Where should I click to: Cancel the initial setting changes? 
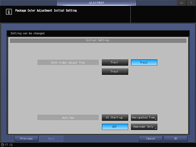click(x=151, y=139)
